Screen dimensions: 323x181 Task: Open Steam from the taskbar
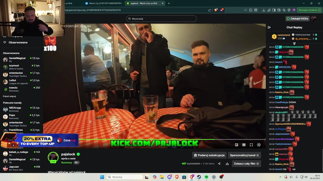(x=199, y=177)
